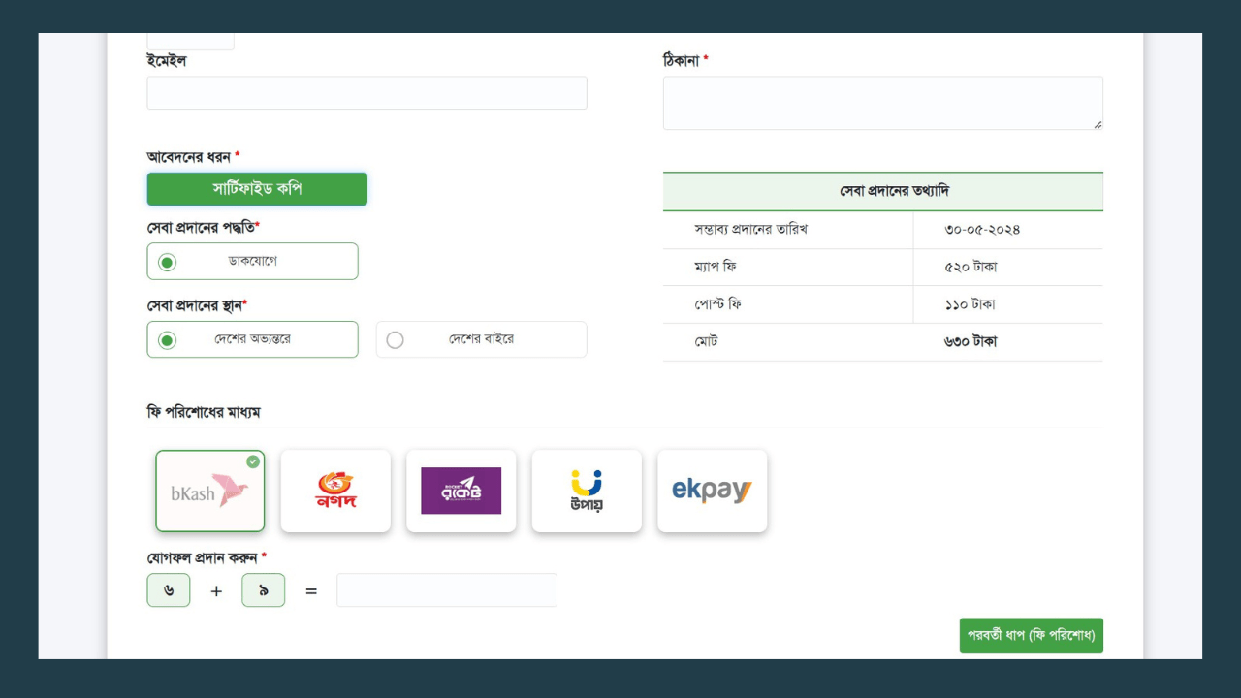Click the সার্টিফাইড কপি application type button
Viewport: 1241px width, 698px height.
coord(257,189)
